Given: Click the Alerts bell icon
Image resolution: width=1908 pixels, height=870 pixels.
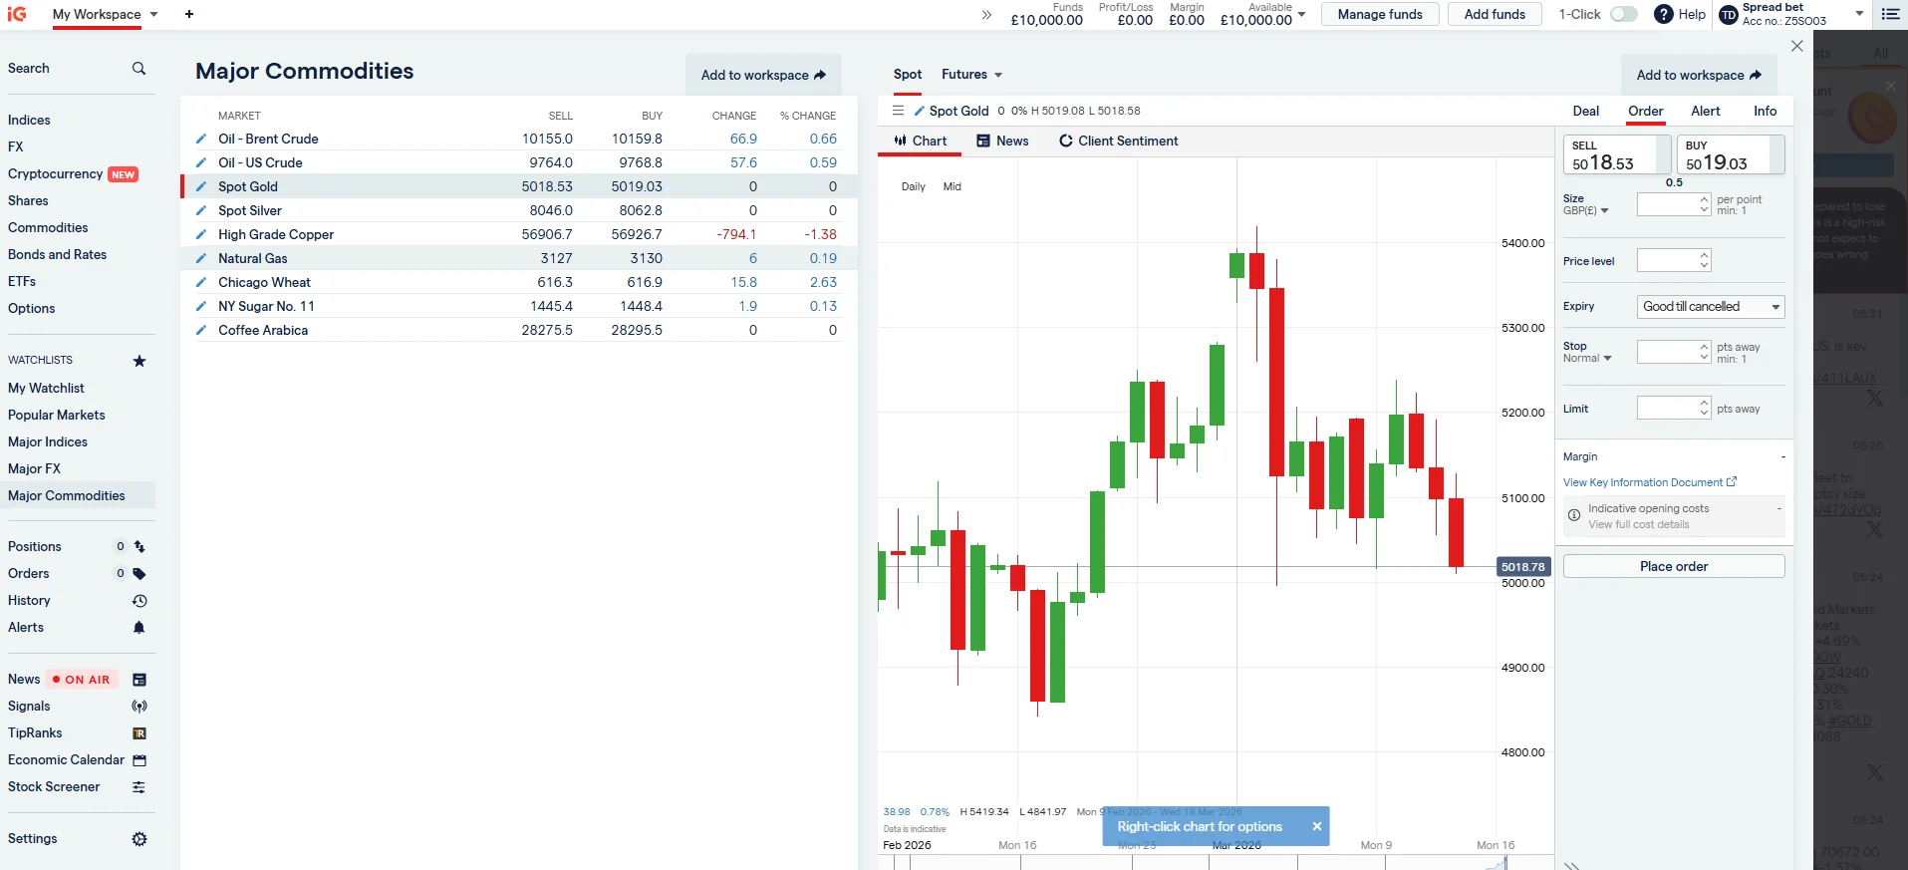Looking at the screenshot, I should click(x=139, y=628).
